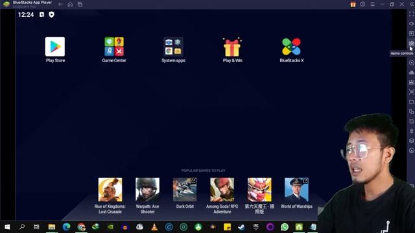
Task: Open Warpath: Ace Shooter game
Action: click(x=147, y=190)
